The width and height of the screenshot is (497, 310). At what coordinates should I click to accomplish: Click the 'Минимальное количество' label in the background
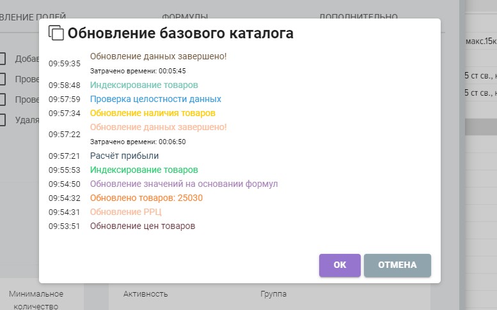click(36, 300)
